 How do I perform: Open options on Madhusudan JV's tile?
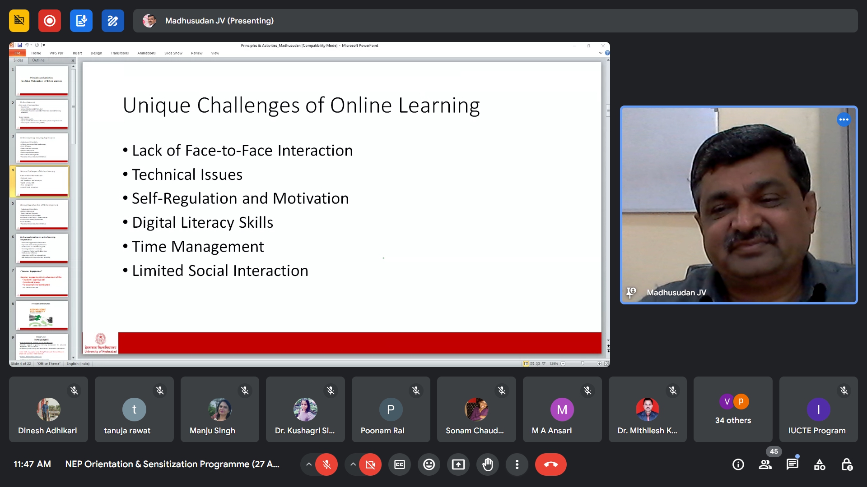click(844, 119)
